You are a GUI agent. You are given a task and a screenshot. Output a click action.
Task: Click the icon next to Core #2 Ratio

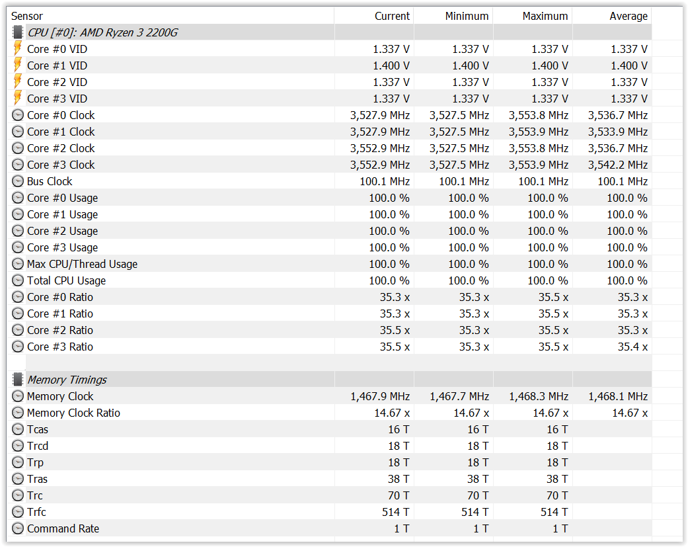pyautogui.click(x=18, y=330)
